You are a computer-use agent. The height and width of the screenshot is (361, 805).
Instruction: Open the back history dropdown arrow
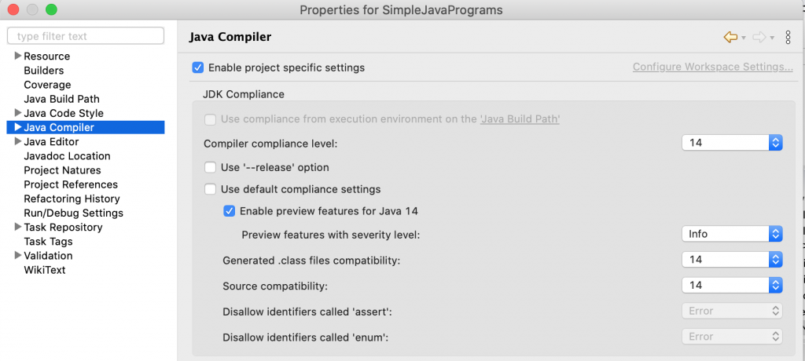(744, 38)
